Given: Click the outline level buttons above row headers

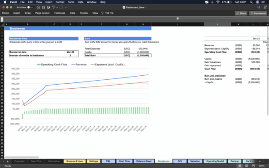Looking at the screenshot, I should (x=2, y=19).
